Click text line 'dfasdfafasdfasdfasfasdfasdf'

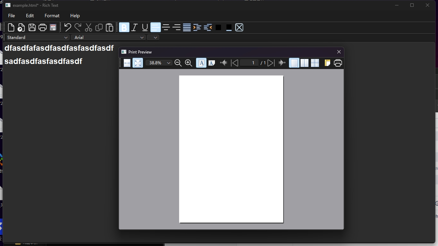59,48
